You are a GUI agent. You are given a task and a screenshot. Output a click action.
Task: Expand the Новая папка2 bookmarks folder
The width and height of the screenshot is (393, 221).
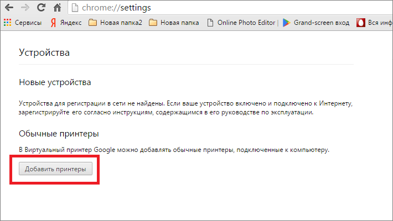[x=120, y=23]
